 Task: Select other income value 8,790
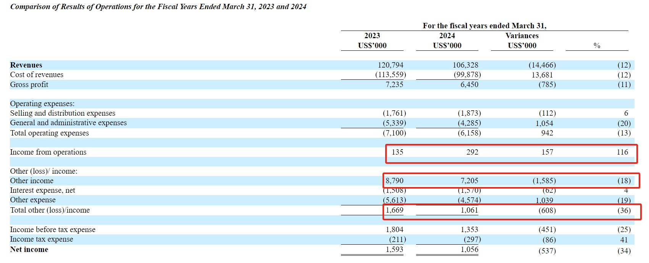(394, 181)
